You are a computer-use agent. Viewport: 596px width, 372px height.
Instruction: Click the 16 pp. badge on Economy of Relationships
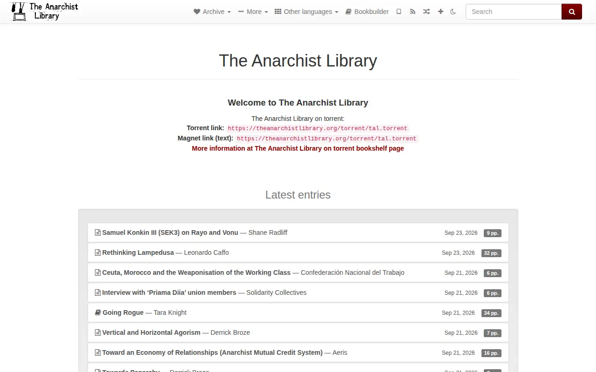(491, 353)
